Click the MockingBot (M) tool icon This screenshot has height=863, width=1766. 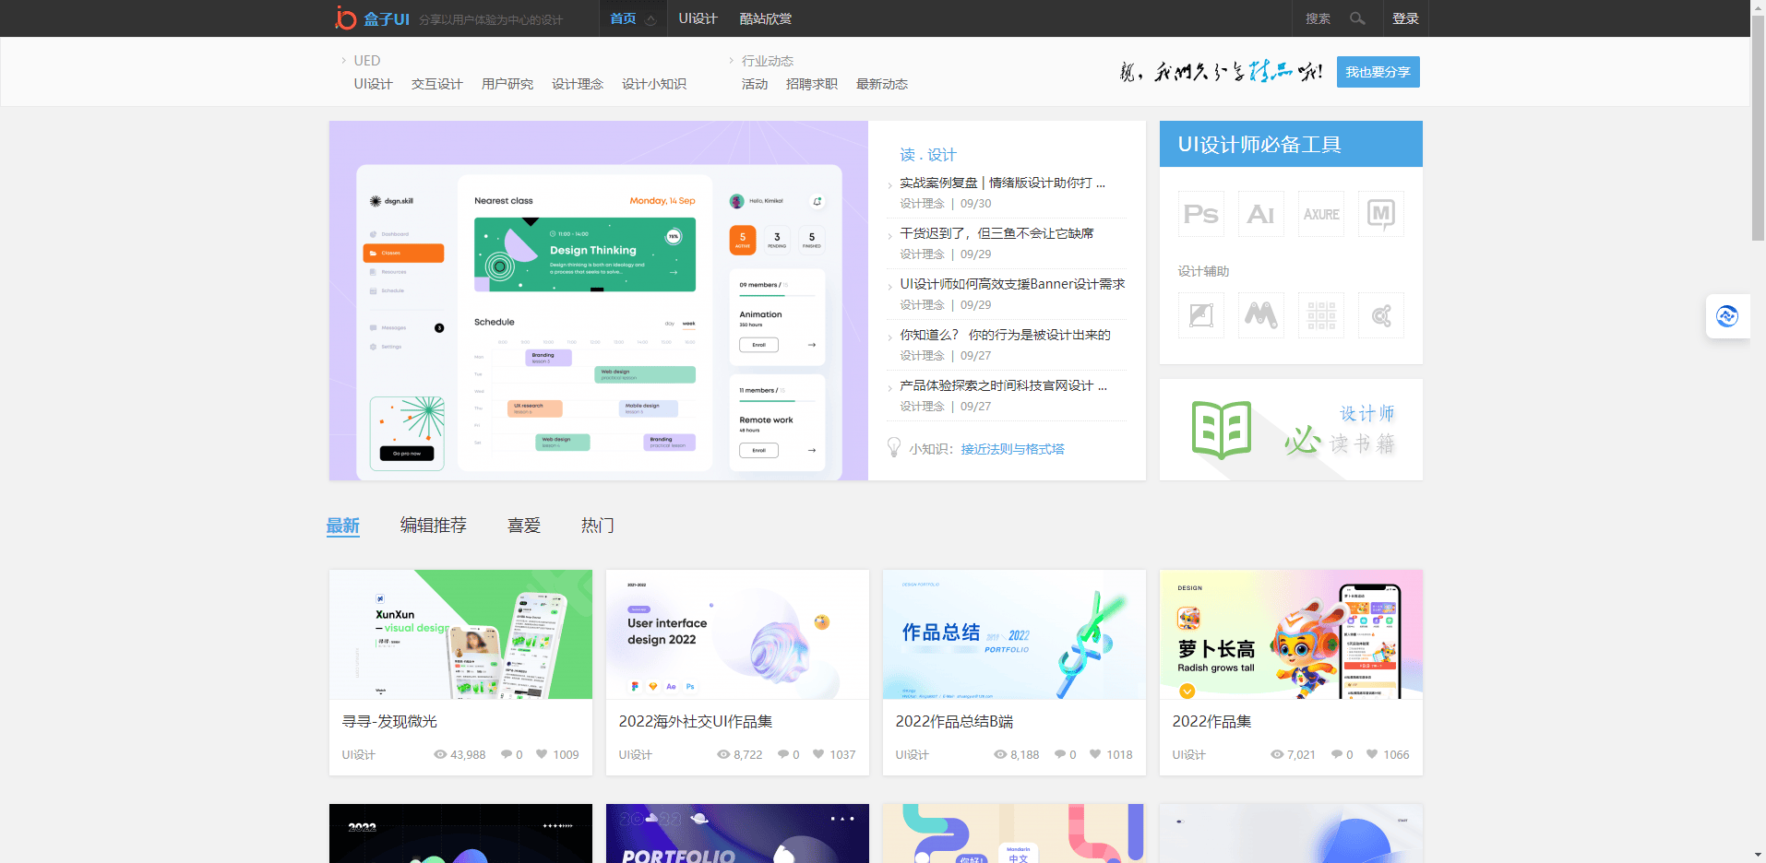pos(1380,214)
